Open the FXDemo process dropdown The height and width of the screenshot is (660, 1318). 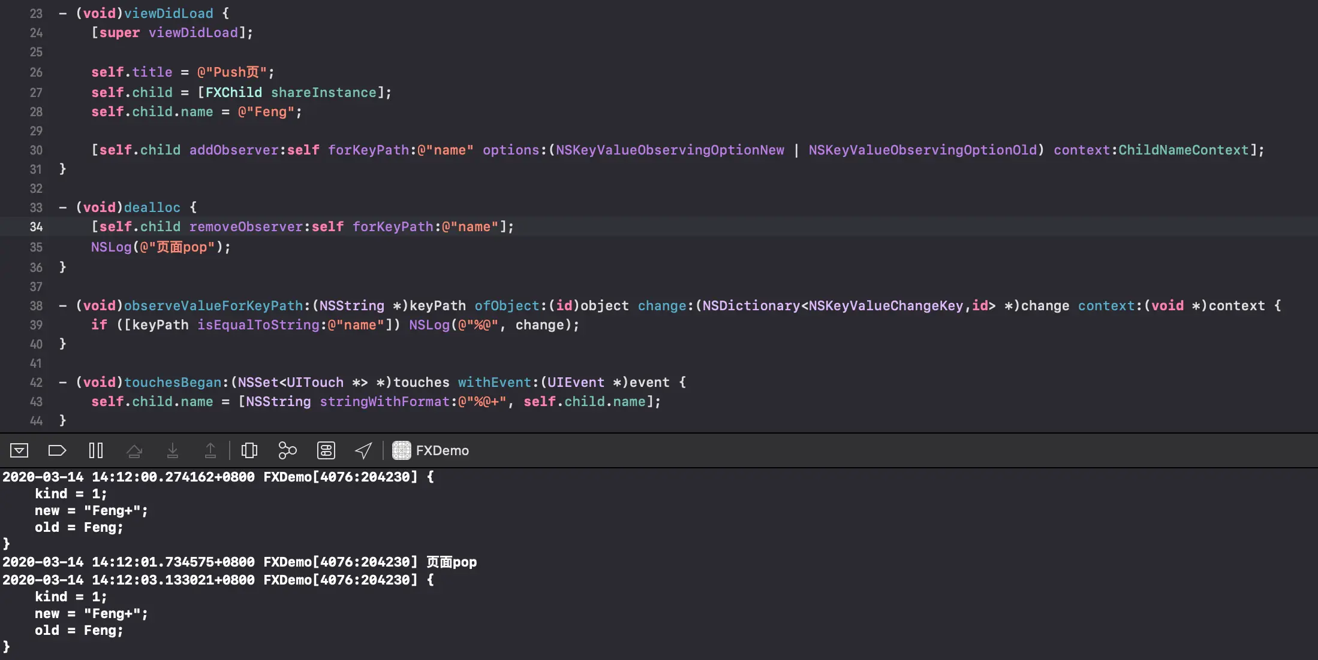[x=442, y=450]
